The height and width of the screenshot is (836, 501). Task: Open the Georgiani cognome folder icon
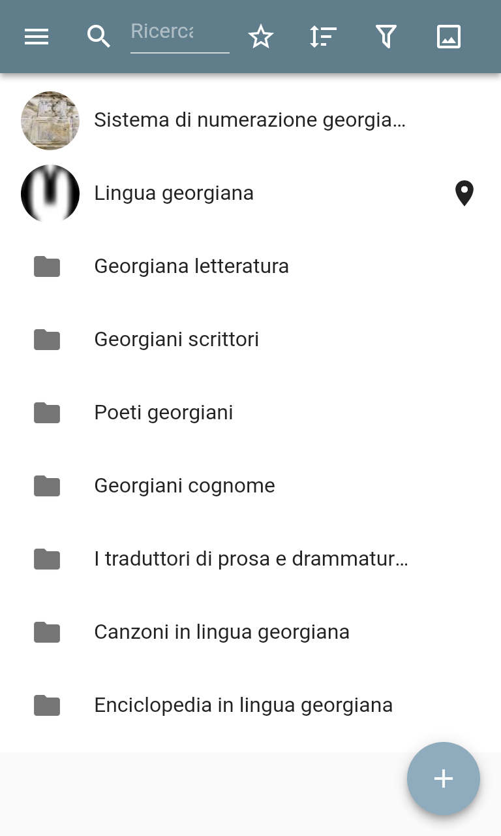click(x=47, y=486)
